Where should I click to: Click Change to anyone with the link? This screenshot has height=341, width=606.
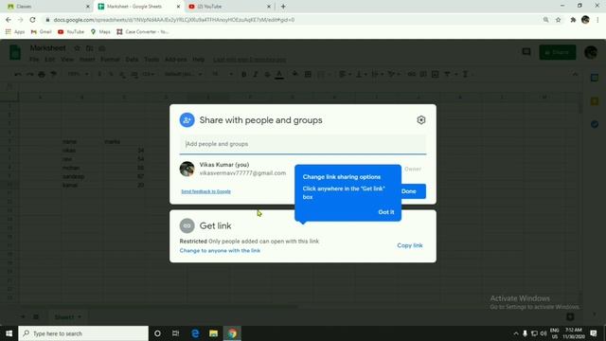tap(220, 250)
